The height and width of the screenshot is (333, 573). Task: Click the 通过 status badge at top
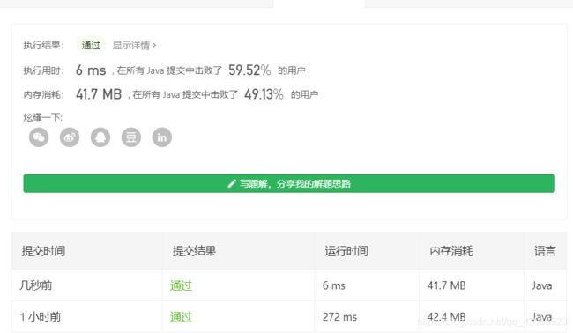pyautogui.click(x=91, y=45)
